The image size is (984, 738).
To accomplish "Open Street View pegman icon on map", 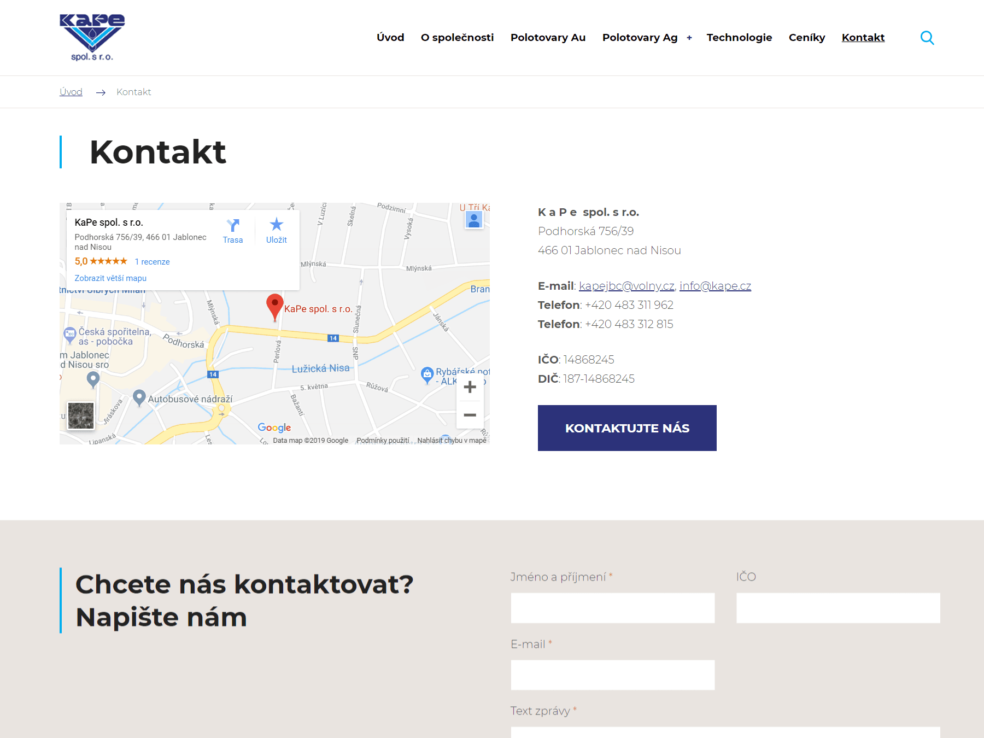I will [x=474, y=220].
